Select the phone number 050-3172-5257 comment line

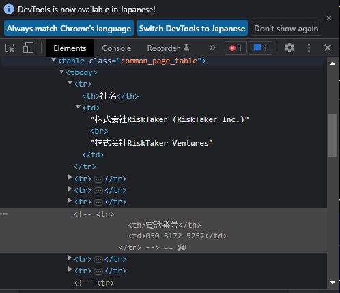tap(178, 236)
